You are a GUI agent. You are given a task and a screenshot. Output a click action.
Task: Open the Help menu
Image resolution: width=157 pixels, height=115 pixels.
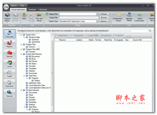23,6
